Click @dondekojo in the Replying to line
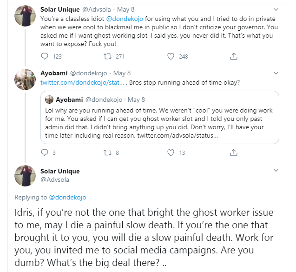Viewport: 296px width, 272px height. click(x=67, y=197)
